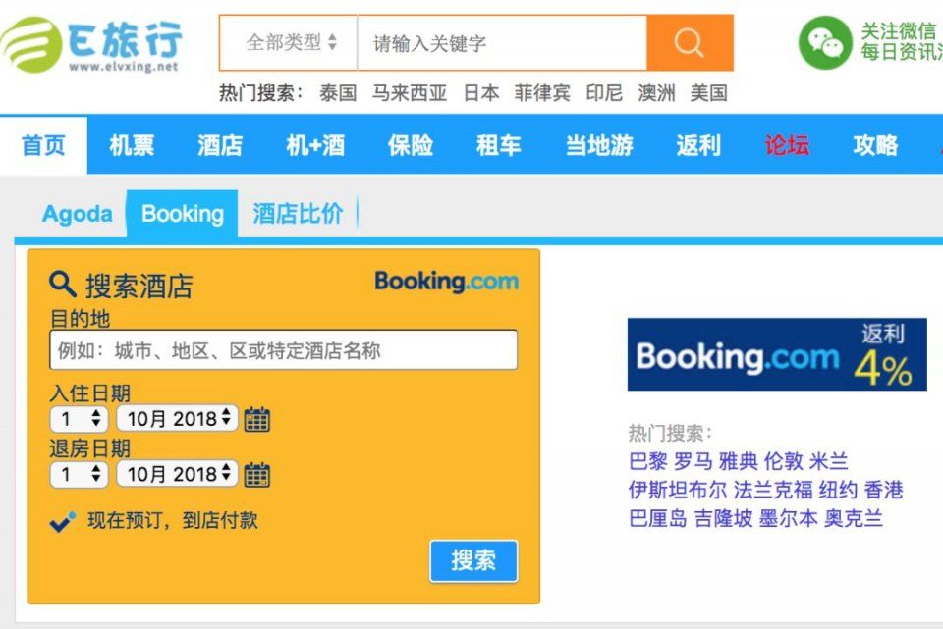Select the 巴黎 destination link

(647, 461)
